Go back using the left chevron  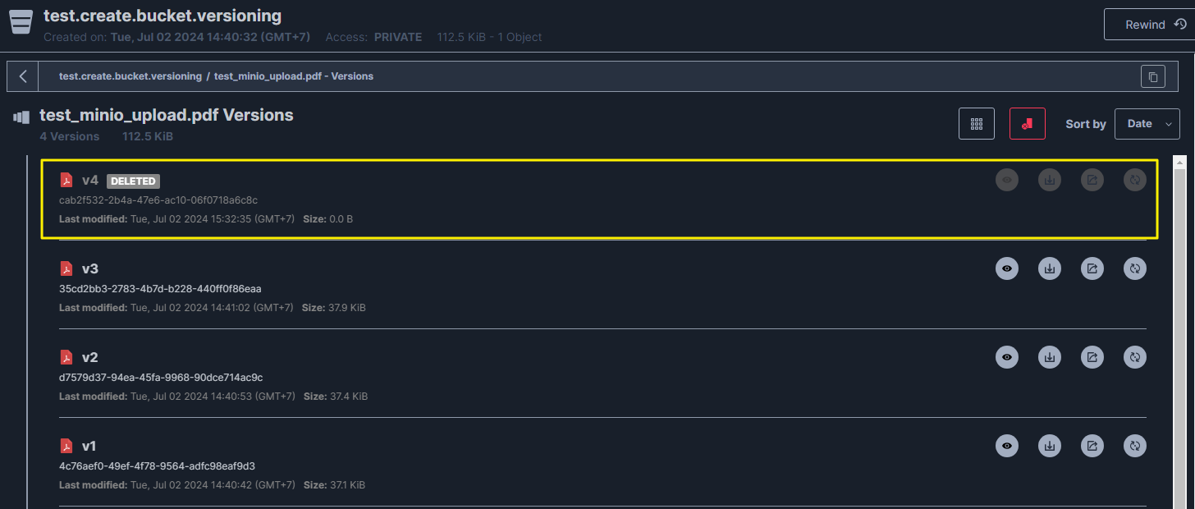pyautogui.click(x=23, y=76)
